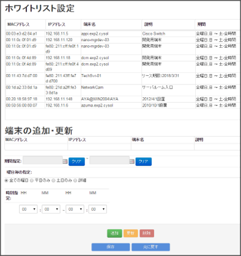This screenshot has height=256, width=241.
Task: Sort whitelist by IPアドレス column header
Action: point(63,24)
